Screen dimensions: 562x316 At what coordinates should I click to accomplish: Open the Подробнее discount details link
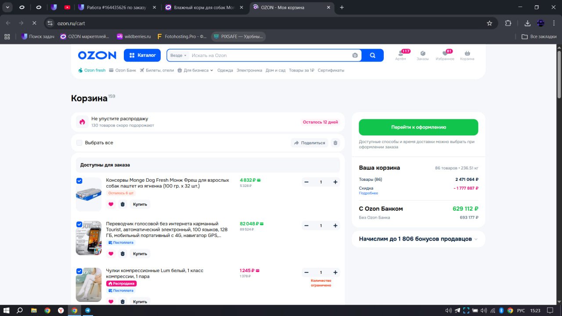coord(368,193)
